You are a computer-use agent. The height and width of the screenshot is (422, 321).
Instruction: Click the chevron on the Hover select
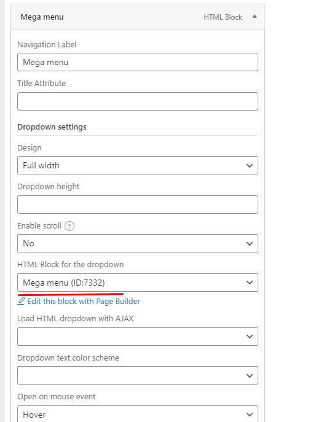pos(250,415)
